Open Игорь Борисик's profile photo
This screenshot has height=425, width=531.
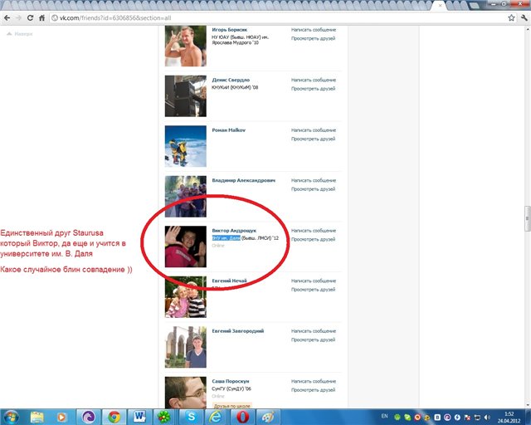coord(186,46)
